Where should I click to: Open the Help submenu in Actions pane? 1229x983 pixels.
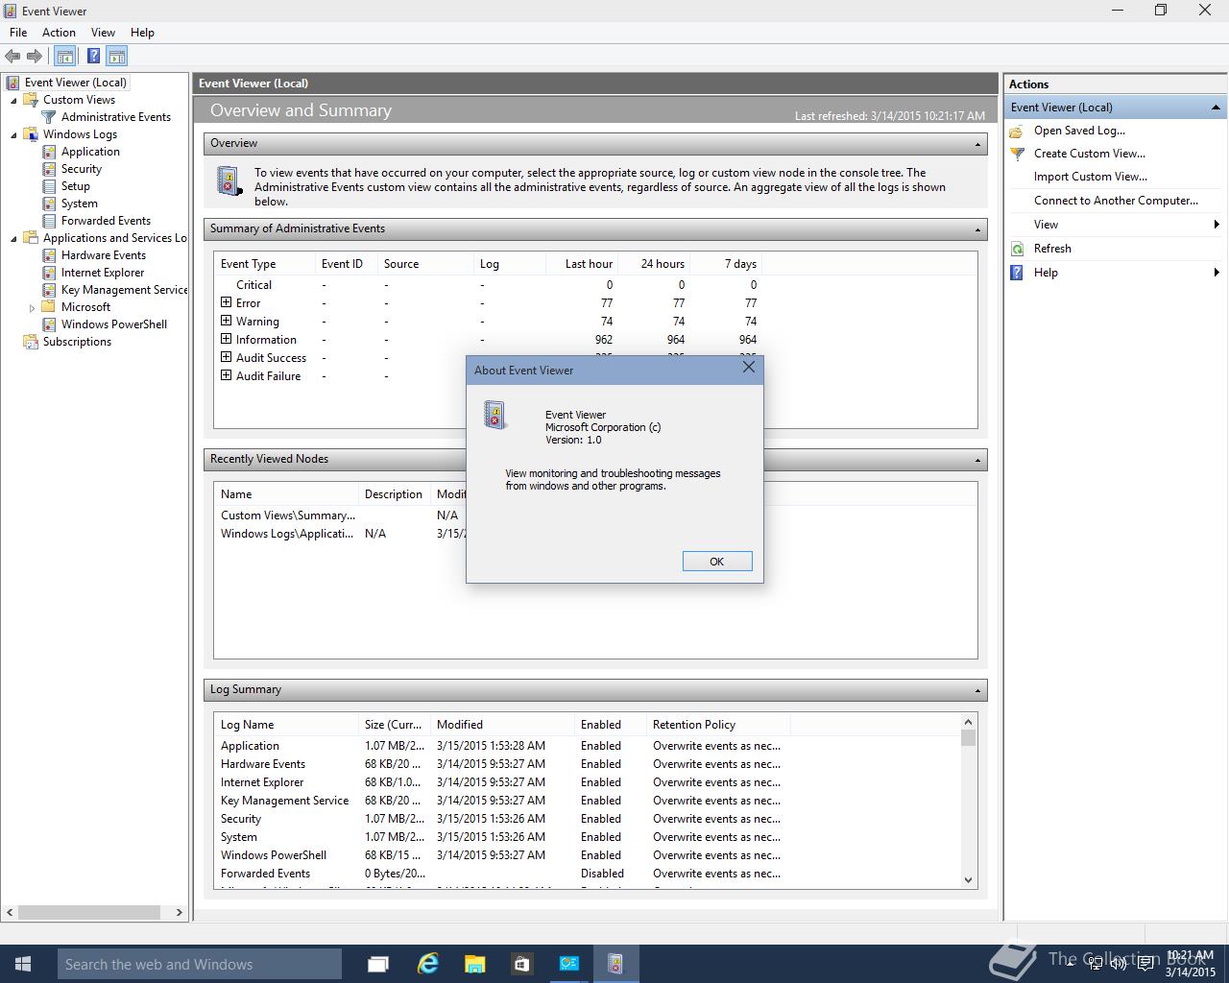(x=1116, y=273)
